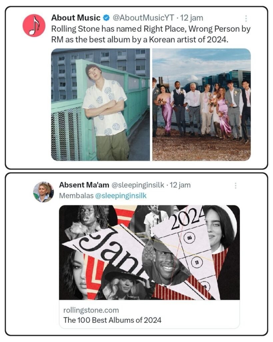Click the About Music display name
The image size is (273, 342).
pos(76,18)
